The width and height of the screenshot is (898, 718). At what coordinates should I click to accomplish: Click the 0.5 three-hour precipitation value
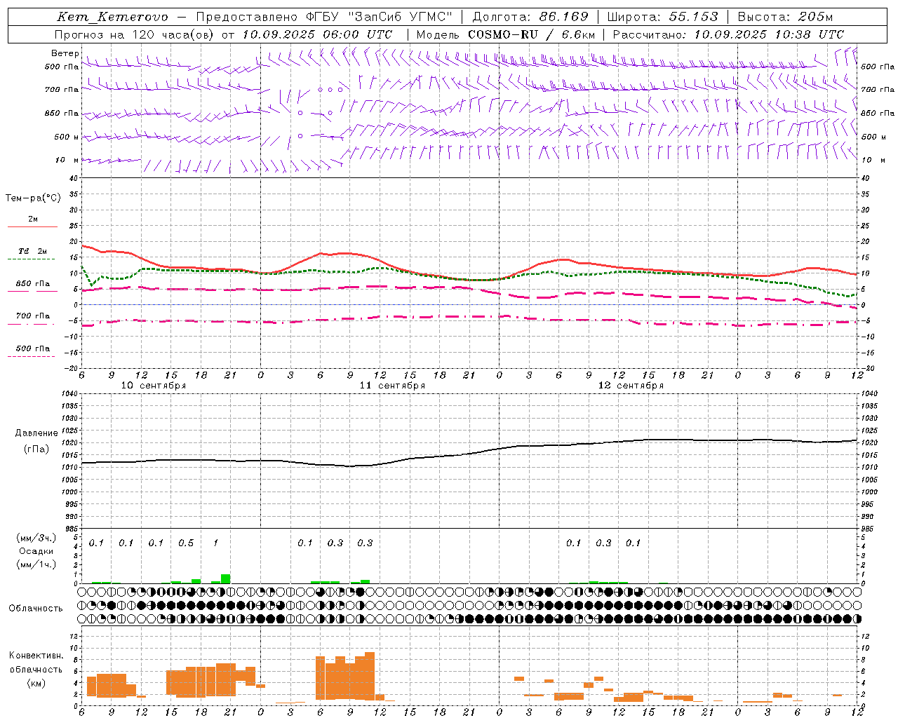point(186,543)
